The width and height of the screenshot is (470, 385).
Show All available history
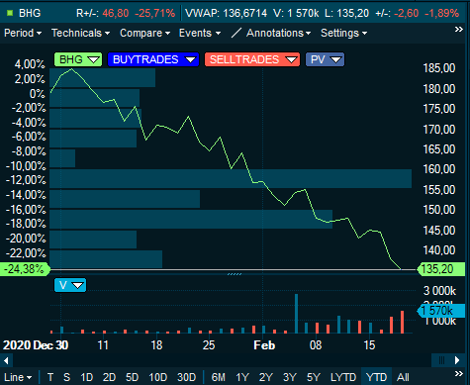tap(403, 377)
